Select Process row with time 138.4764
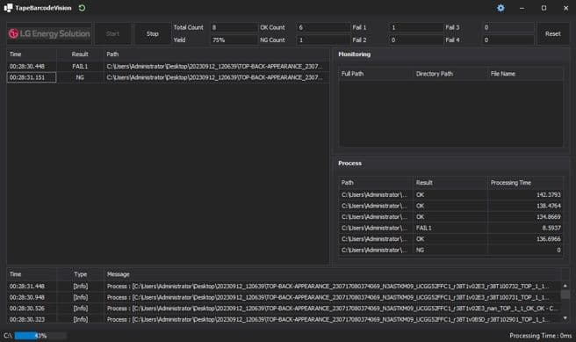The width and height of the screenshot is (576, 342). pyautogui.click(x=450, y=206)
